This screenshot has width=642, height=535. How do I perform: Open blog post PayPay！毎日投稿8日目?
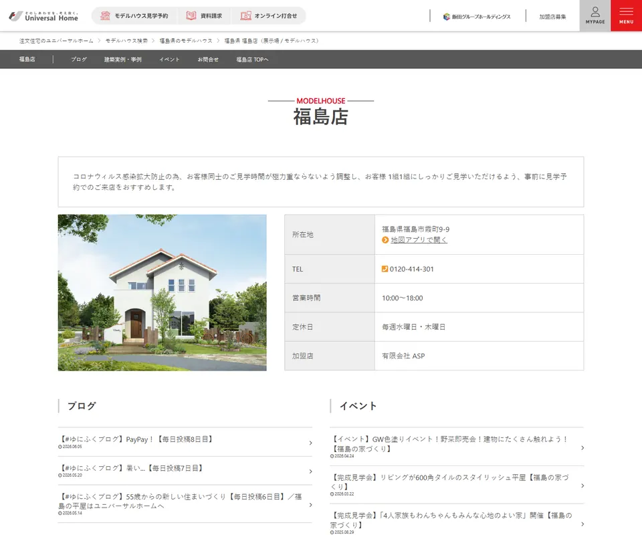[136, 439]
